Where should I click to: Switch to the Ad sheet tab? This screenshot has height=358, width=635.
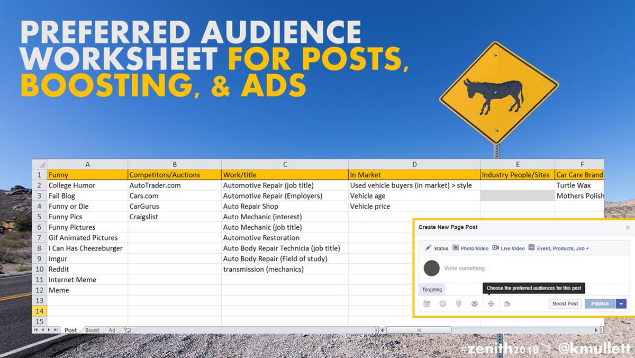[x=112, y=330]
